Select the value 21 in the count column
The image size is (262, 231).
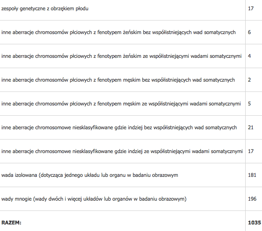point(251,127)
